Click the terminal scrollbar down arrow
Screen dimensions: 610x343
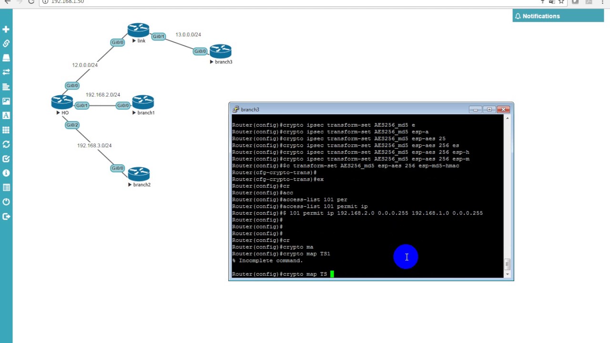(507, 274)
